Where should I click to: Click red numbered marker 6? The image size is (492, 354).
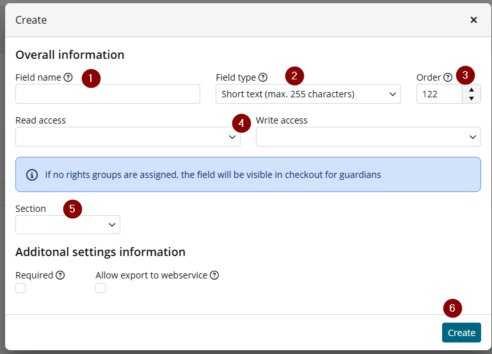click(x=452, y=308)
